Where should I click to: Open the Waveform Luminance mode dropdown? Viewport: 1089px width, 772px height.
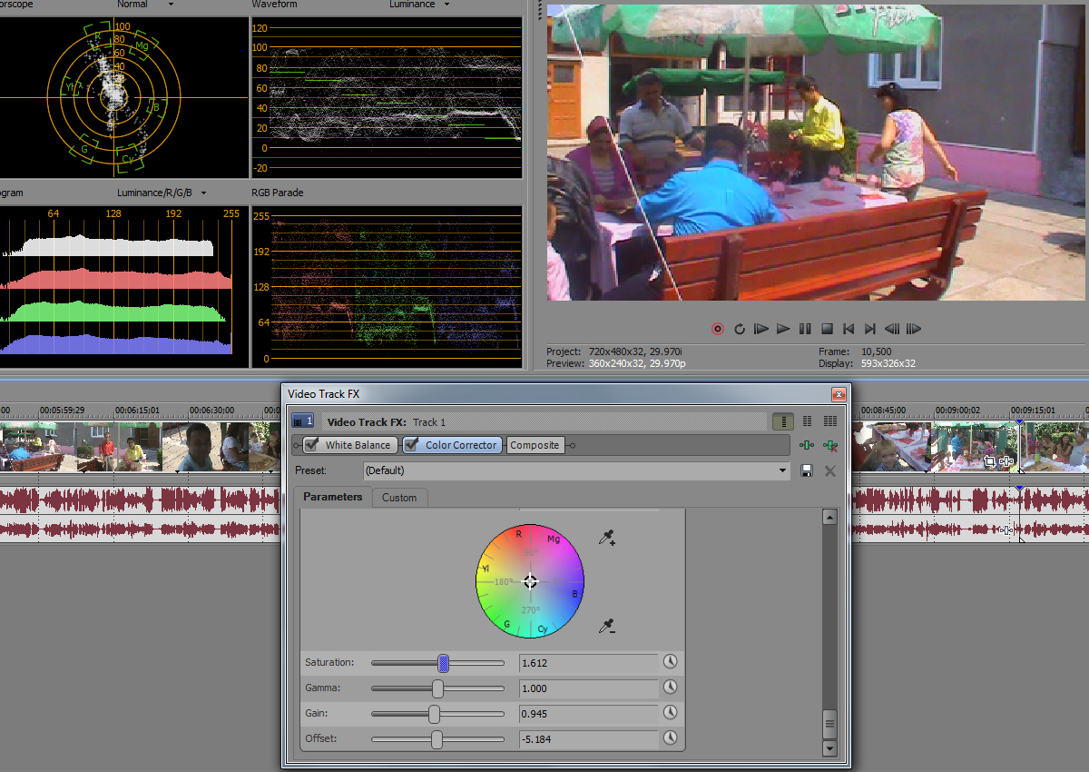click(446, 5)
